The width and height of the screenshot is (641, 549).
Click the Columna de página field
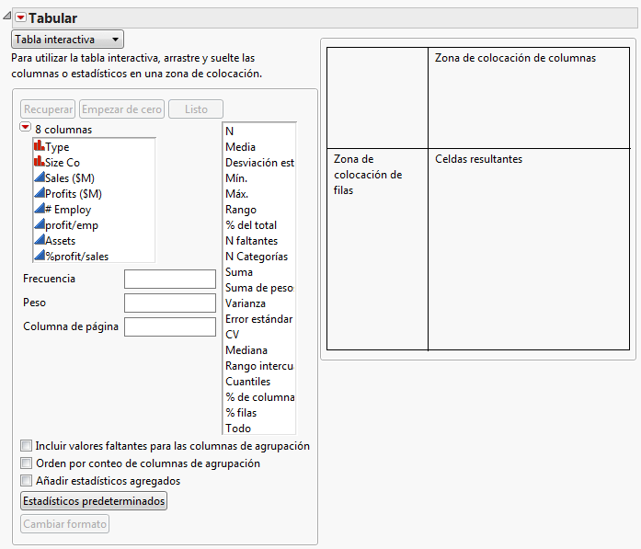click(169, 326)
